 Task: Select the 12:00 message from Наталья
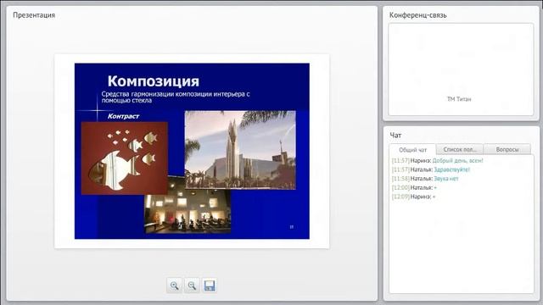[x=414, y=188]
